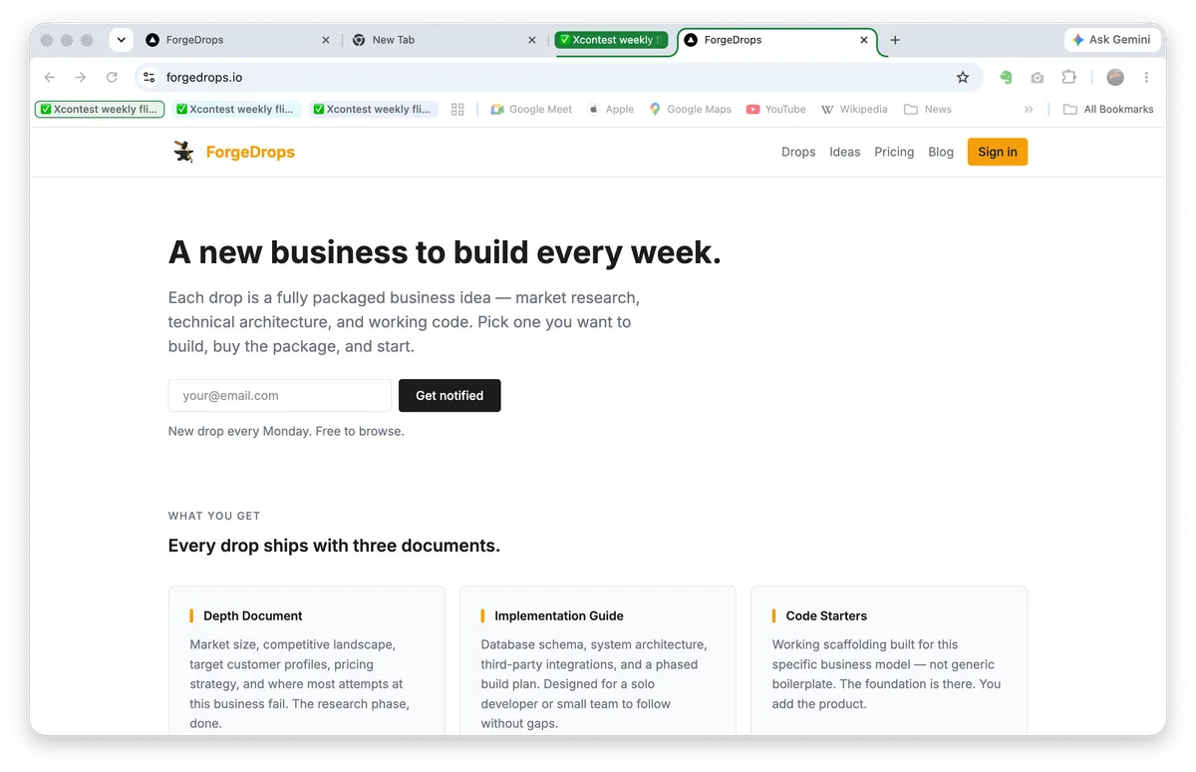Click the Ask Gemini button
This screenshot has height=772, width=1196.
pos(1111,40)
